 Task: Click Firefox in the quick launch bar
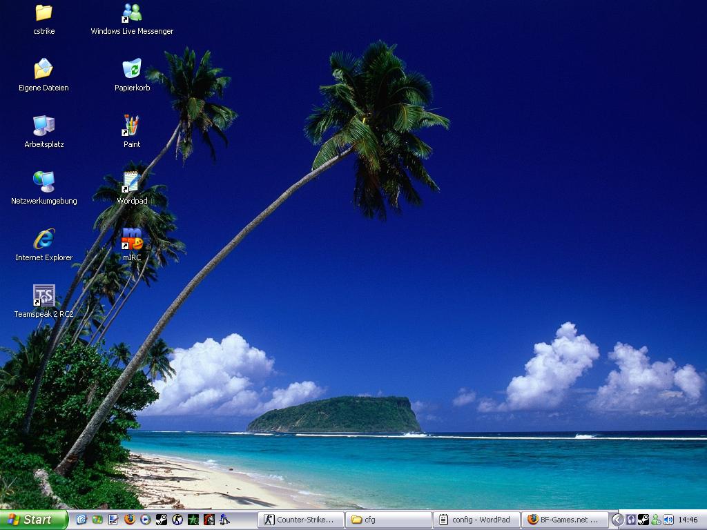point(129,520)
